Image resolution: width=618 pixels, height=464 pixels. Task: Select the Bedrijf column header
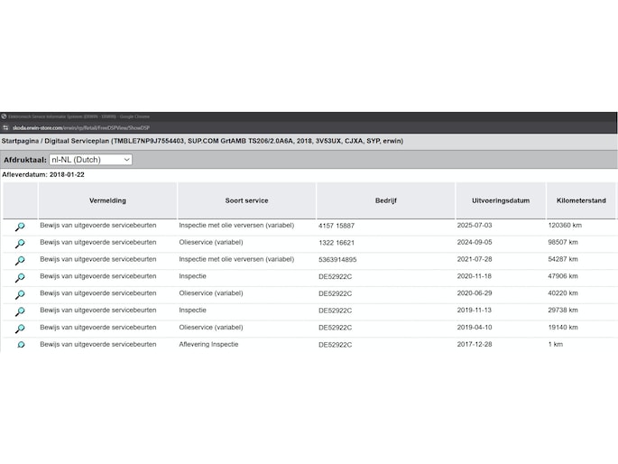[x=386, y=200]
